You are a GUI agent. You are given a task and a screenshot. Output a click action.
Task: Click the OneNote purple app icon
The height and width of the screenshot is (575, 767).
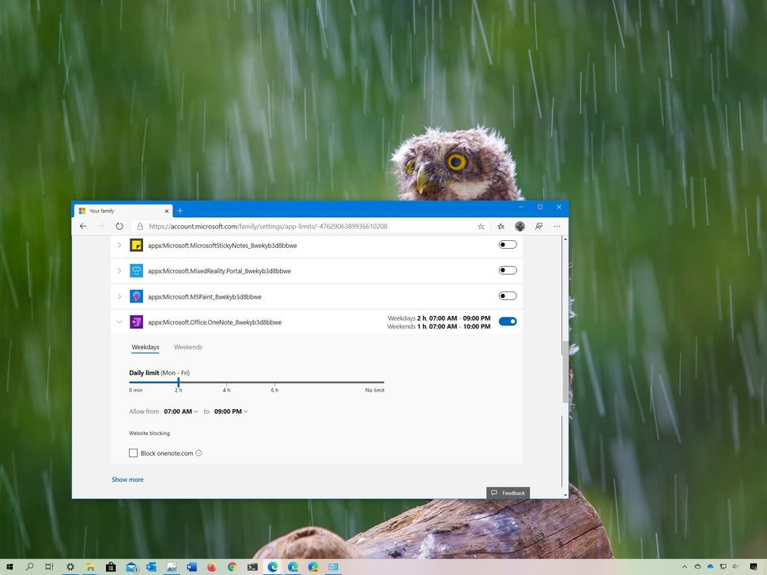[136, 322]
